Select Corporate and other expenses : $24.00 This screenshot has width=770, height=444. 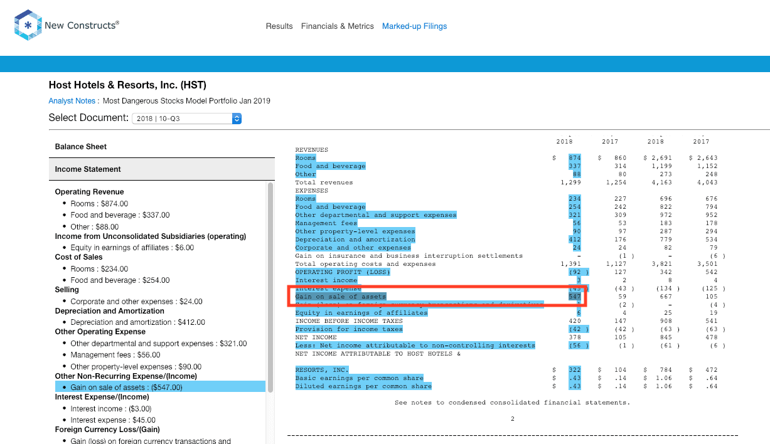tap(137, 302)
